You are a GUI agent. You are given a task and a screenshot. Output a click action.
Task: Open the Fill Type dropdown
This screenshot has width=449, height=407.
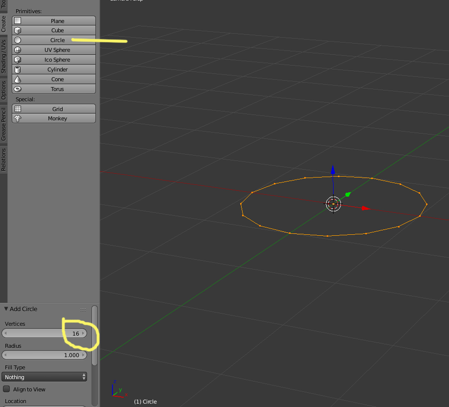[45, 377]
